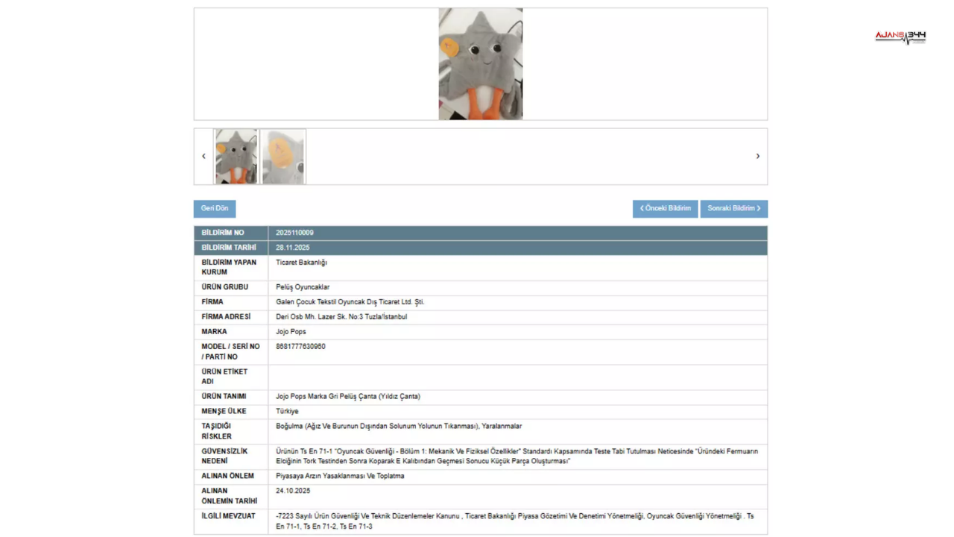Click notification number 2025110009

[x=294, y=233]
